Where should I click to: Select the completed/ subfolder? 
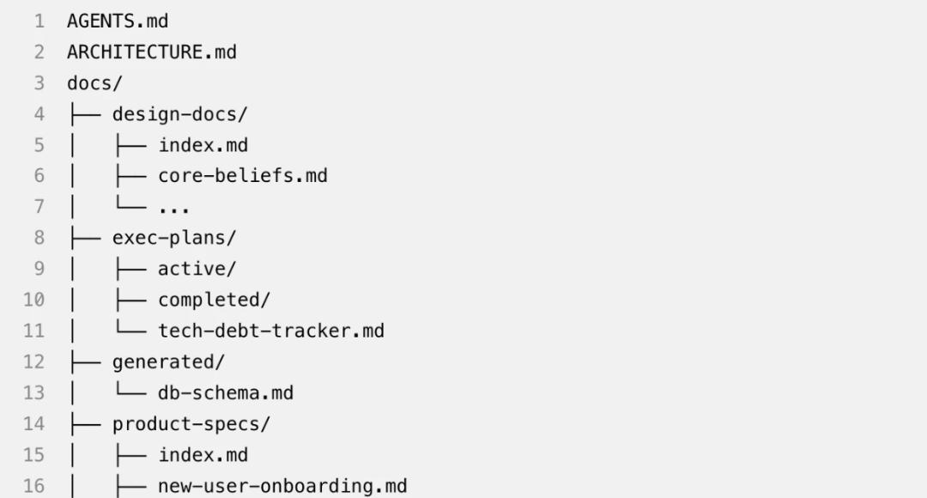[214, 300]
